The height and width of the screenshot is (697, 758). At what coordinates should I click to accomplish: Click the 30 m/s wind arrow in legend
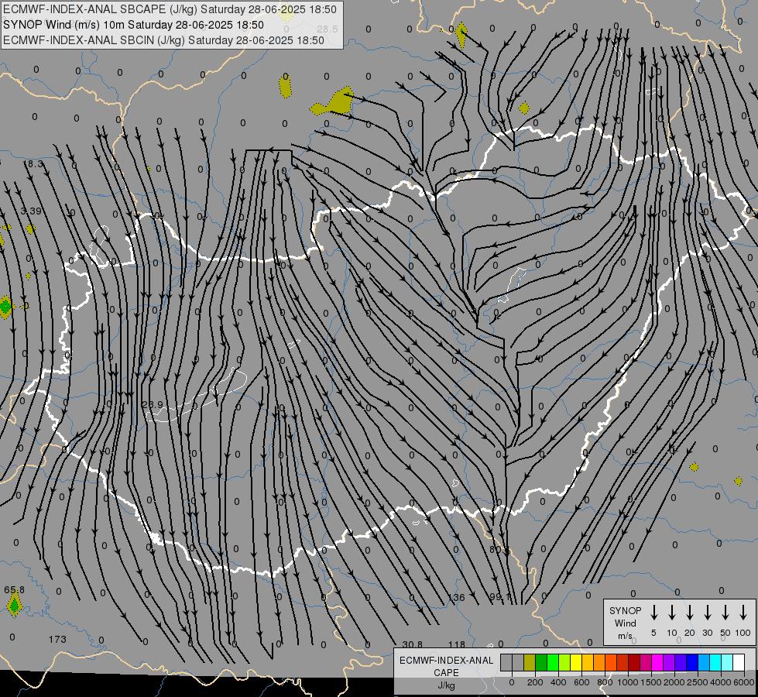pos(708,613)
